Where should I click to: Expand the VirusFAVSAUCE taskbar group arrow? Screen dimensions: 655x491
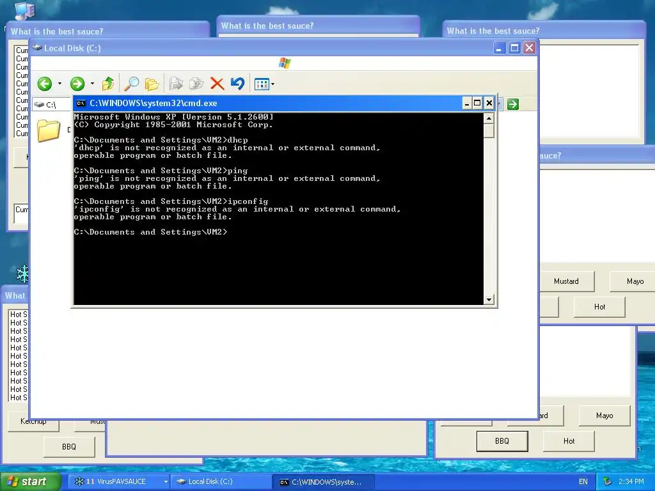pos(166,482)
